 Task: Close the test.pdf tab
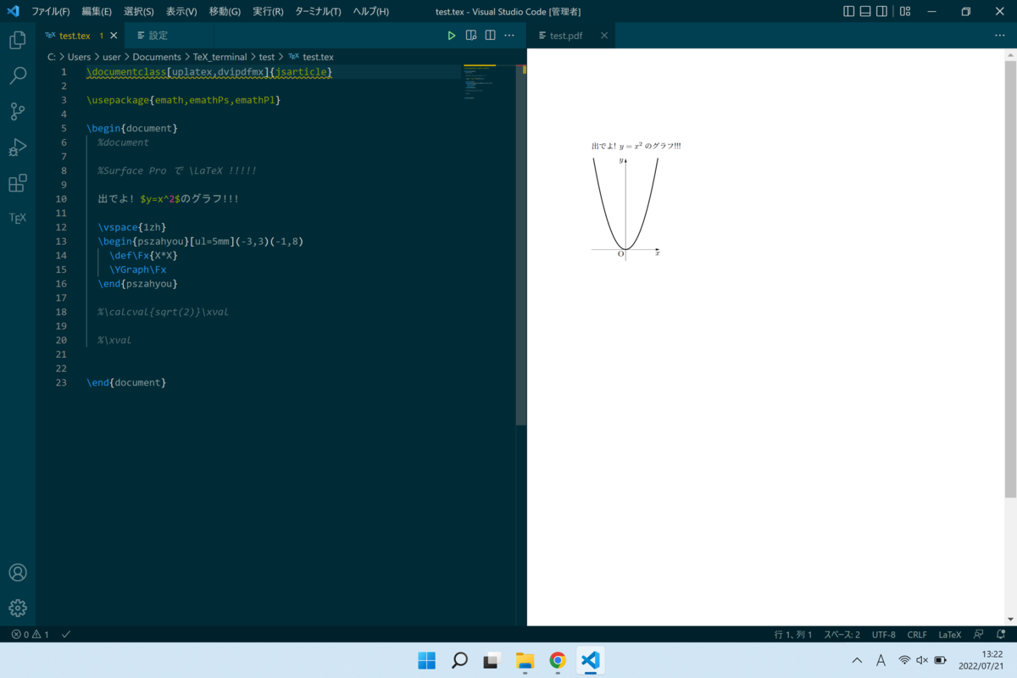604,36
